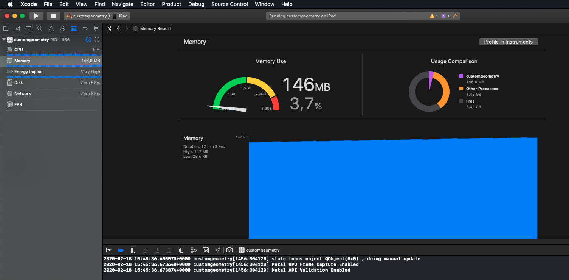Open the Product menu
The image size is (569, 280).
point(172,4)
